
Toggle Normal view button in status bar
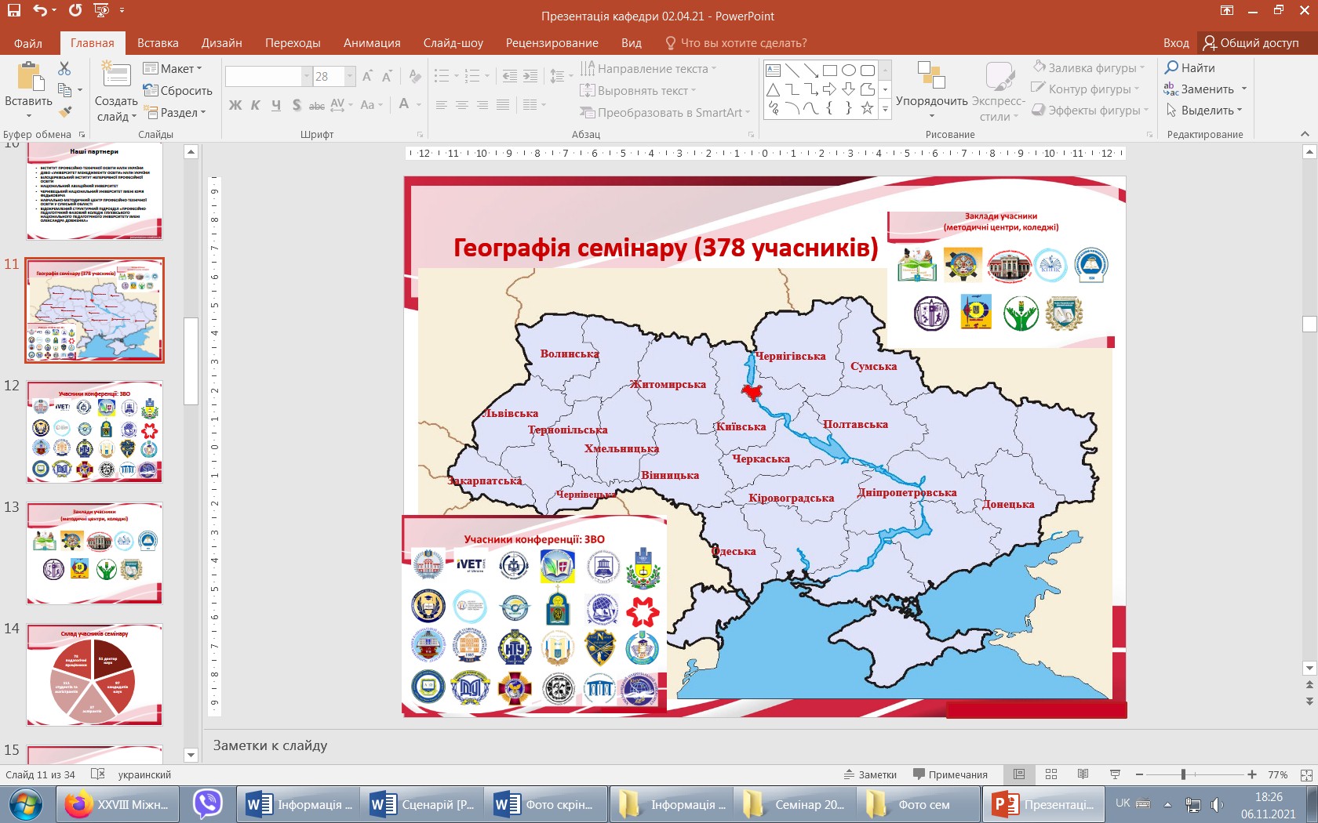1019,774
